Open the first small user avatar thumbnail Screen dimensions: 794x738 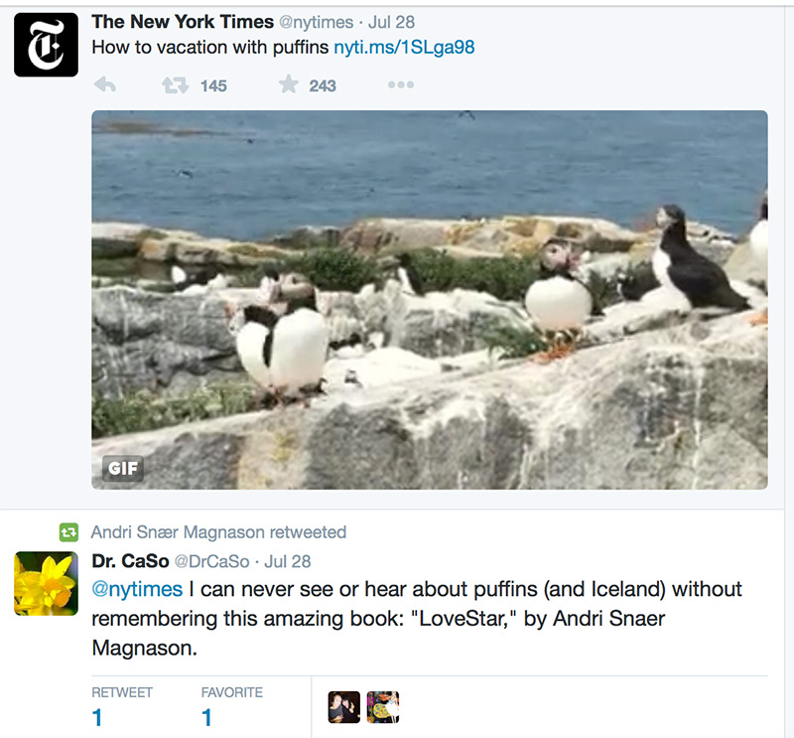click(344, 706)
